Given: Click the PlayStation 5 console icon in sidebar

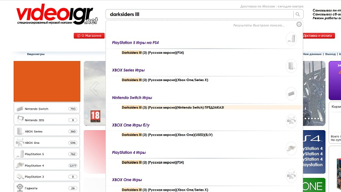Looking at the screenshot, I should coord(20,154).
